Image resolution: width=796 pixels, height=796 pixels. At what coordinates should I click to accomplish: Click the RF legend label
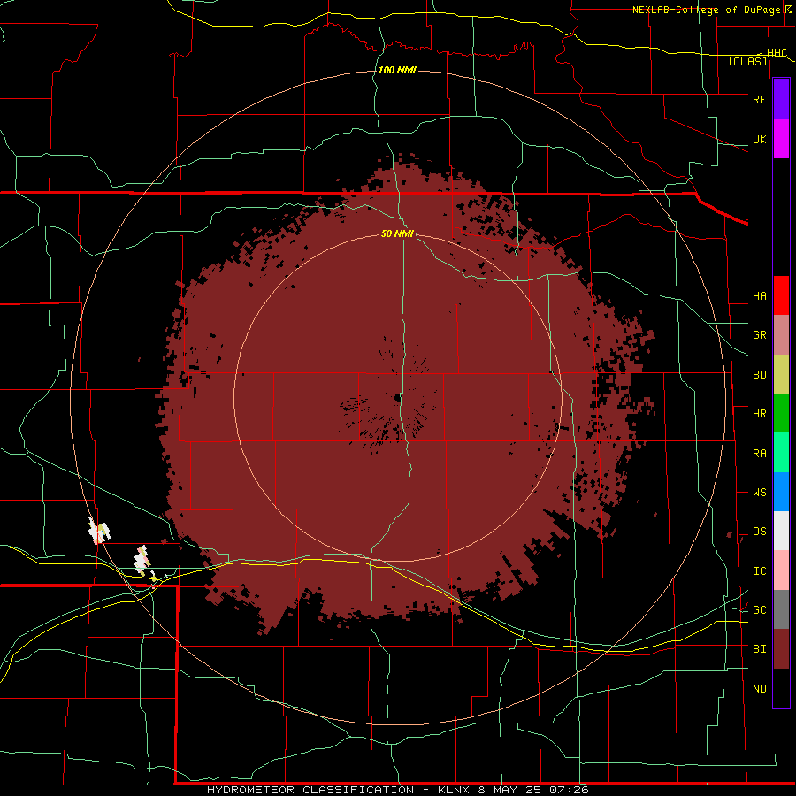point(759,99)
